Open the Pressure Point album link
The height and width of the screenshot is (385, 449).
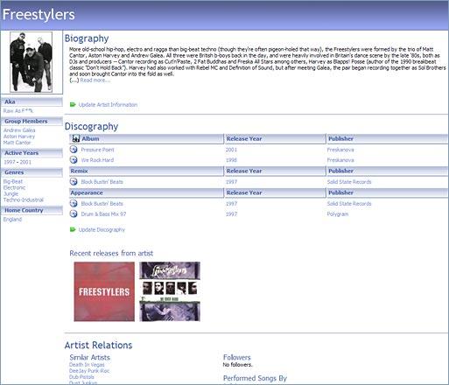click(x=97, y=150)
